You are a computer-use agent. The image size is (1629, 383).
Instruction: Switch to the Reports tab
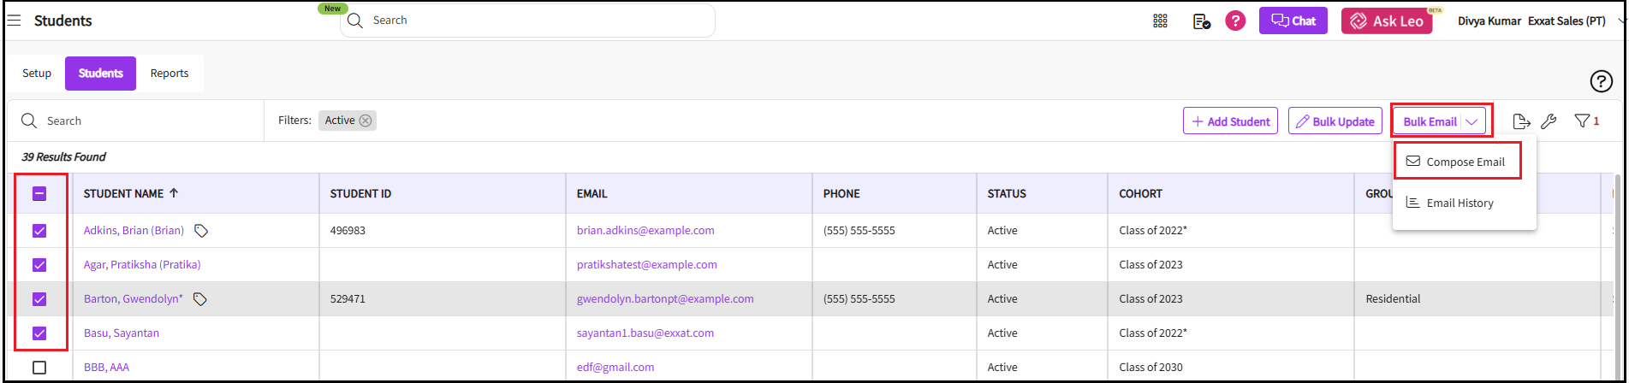click(x=169, y=74)
